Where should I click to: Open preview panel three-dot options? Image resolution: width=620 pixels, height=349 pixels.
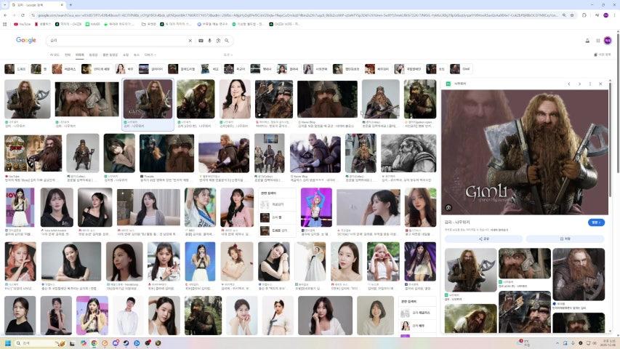pos(590,84)
